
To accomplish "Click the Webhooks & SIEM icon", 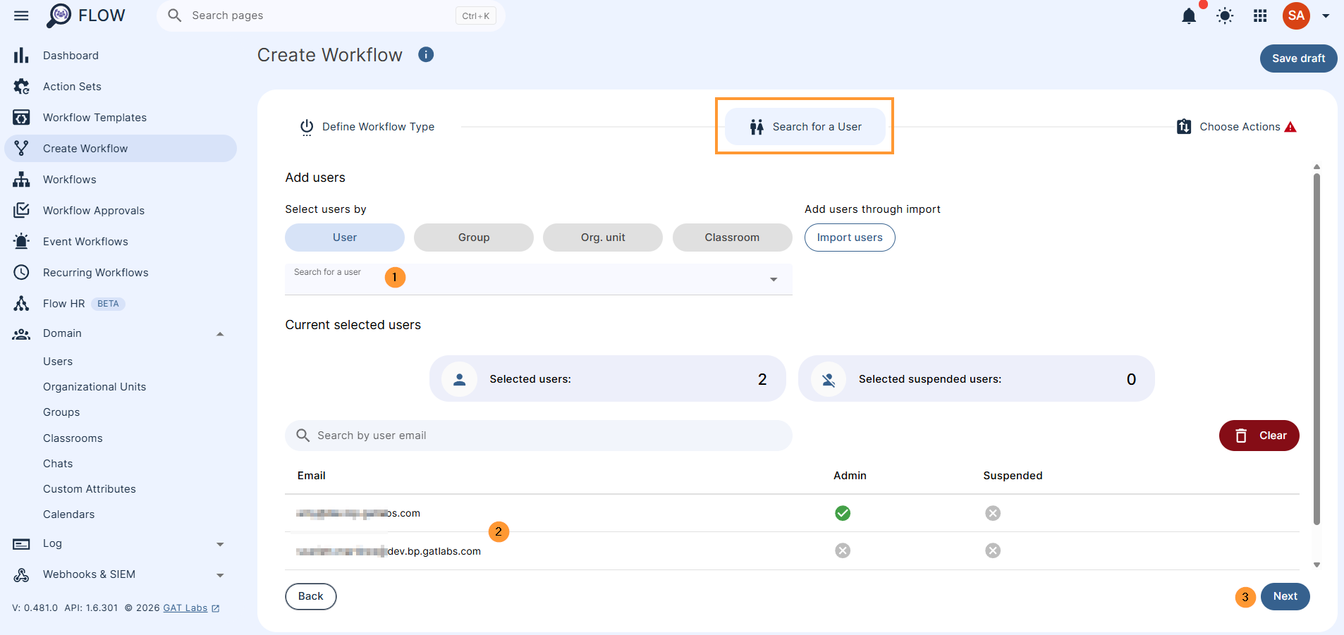I will coord(21,575).
